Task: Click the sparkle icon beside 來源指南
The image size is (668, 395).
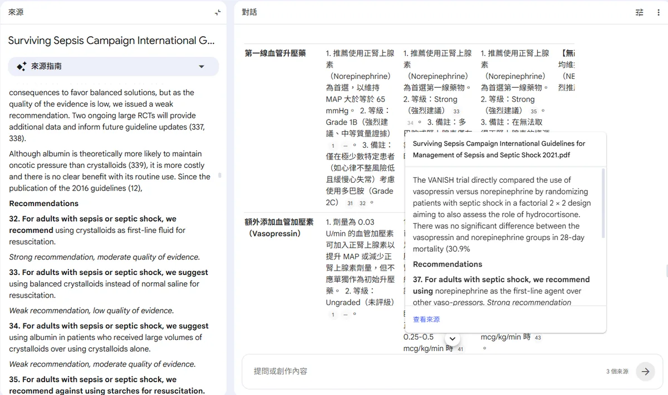Action: coord(22,66)
